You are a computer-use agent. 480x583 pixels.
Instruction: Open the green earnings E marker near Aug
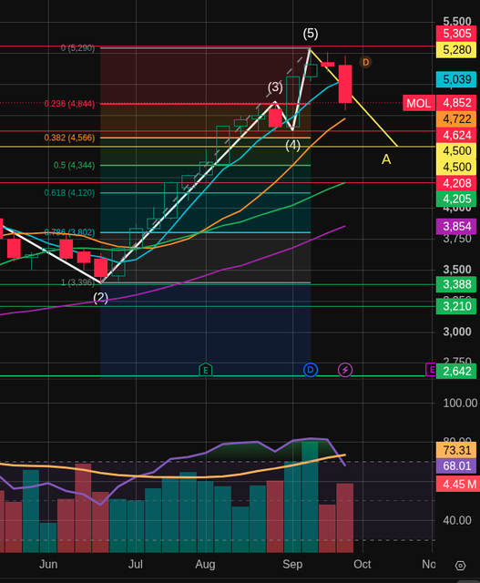click(x=206, y=370)
